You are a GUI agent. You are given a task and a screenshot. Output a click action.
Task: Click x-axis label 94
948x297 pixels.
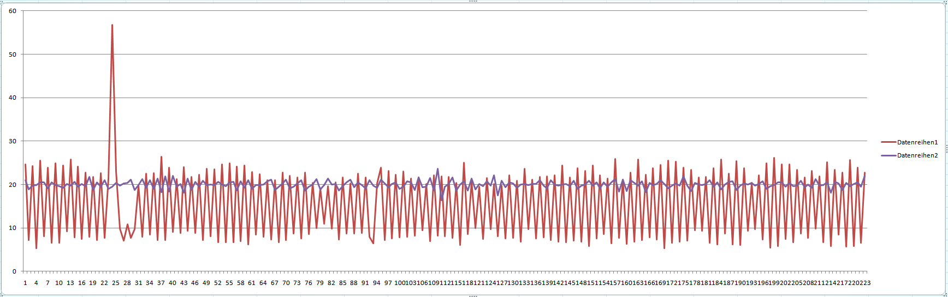377,283
